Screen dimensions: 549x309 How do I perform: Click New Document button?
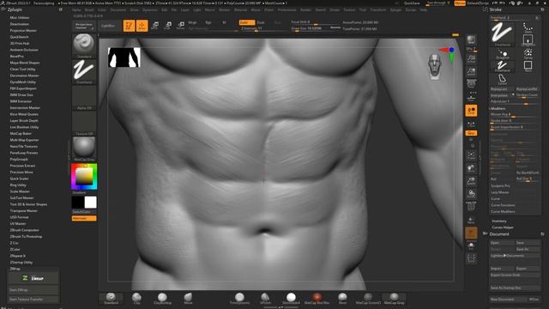coord(507,300)
